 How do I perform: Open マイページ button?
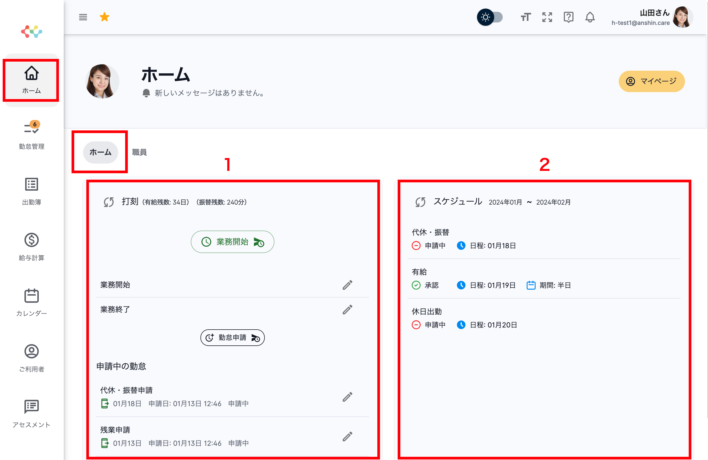651,81
